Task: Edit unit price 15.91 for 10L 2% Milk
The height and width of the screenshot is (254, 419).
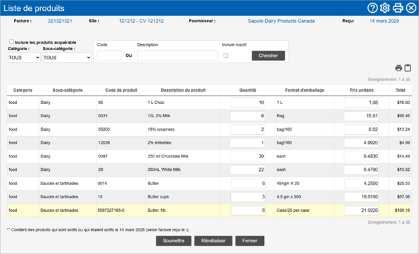Action: tap(361, 116)
